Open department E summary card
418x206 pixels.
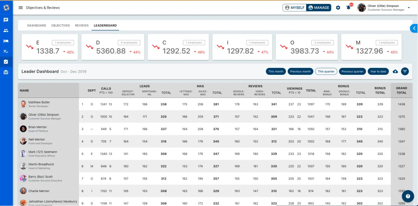point(50,47)
